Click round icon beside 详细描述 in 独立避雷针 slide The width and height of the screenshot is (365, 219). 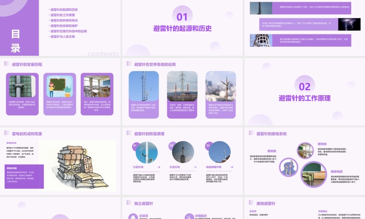(189, 217)
